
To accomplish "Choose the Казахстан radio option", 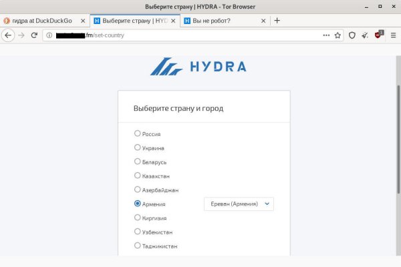I will coord(138,176).
